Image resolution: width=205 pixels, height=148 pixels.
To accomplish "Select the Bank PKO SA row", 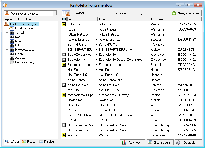I will [131, 45].
